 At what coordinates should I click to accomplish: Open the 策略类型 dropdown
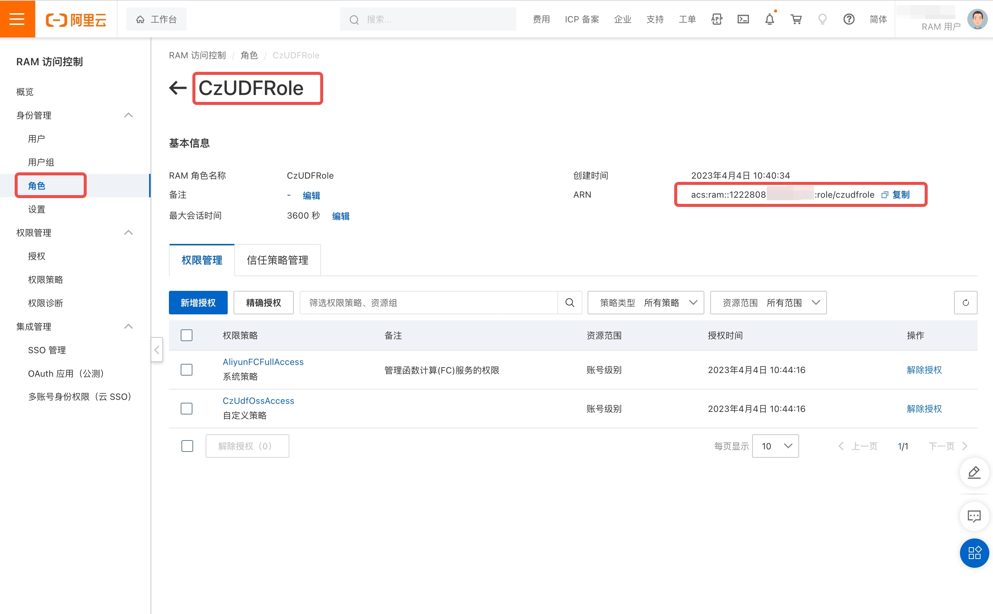tap(646, 303)
